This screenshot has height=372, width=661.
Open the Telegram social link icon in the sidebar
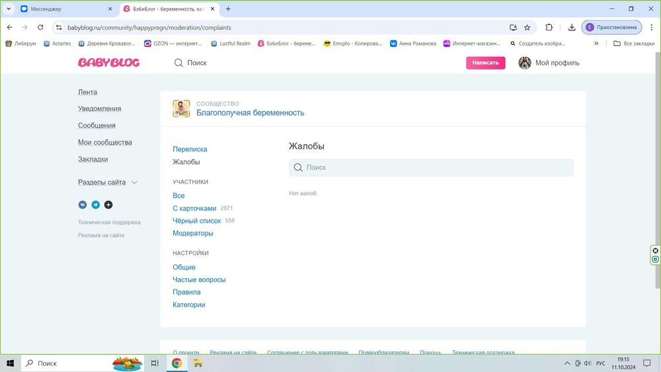[x=96, y=205]
